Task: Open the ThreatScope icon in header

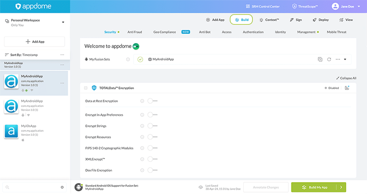Action: click(295, 7)
